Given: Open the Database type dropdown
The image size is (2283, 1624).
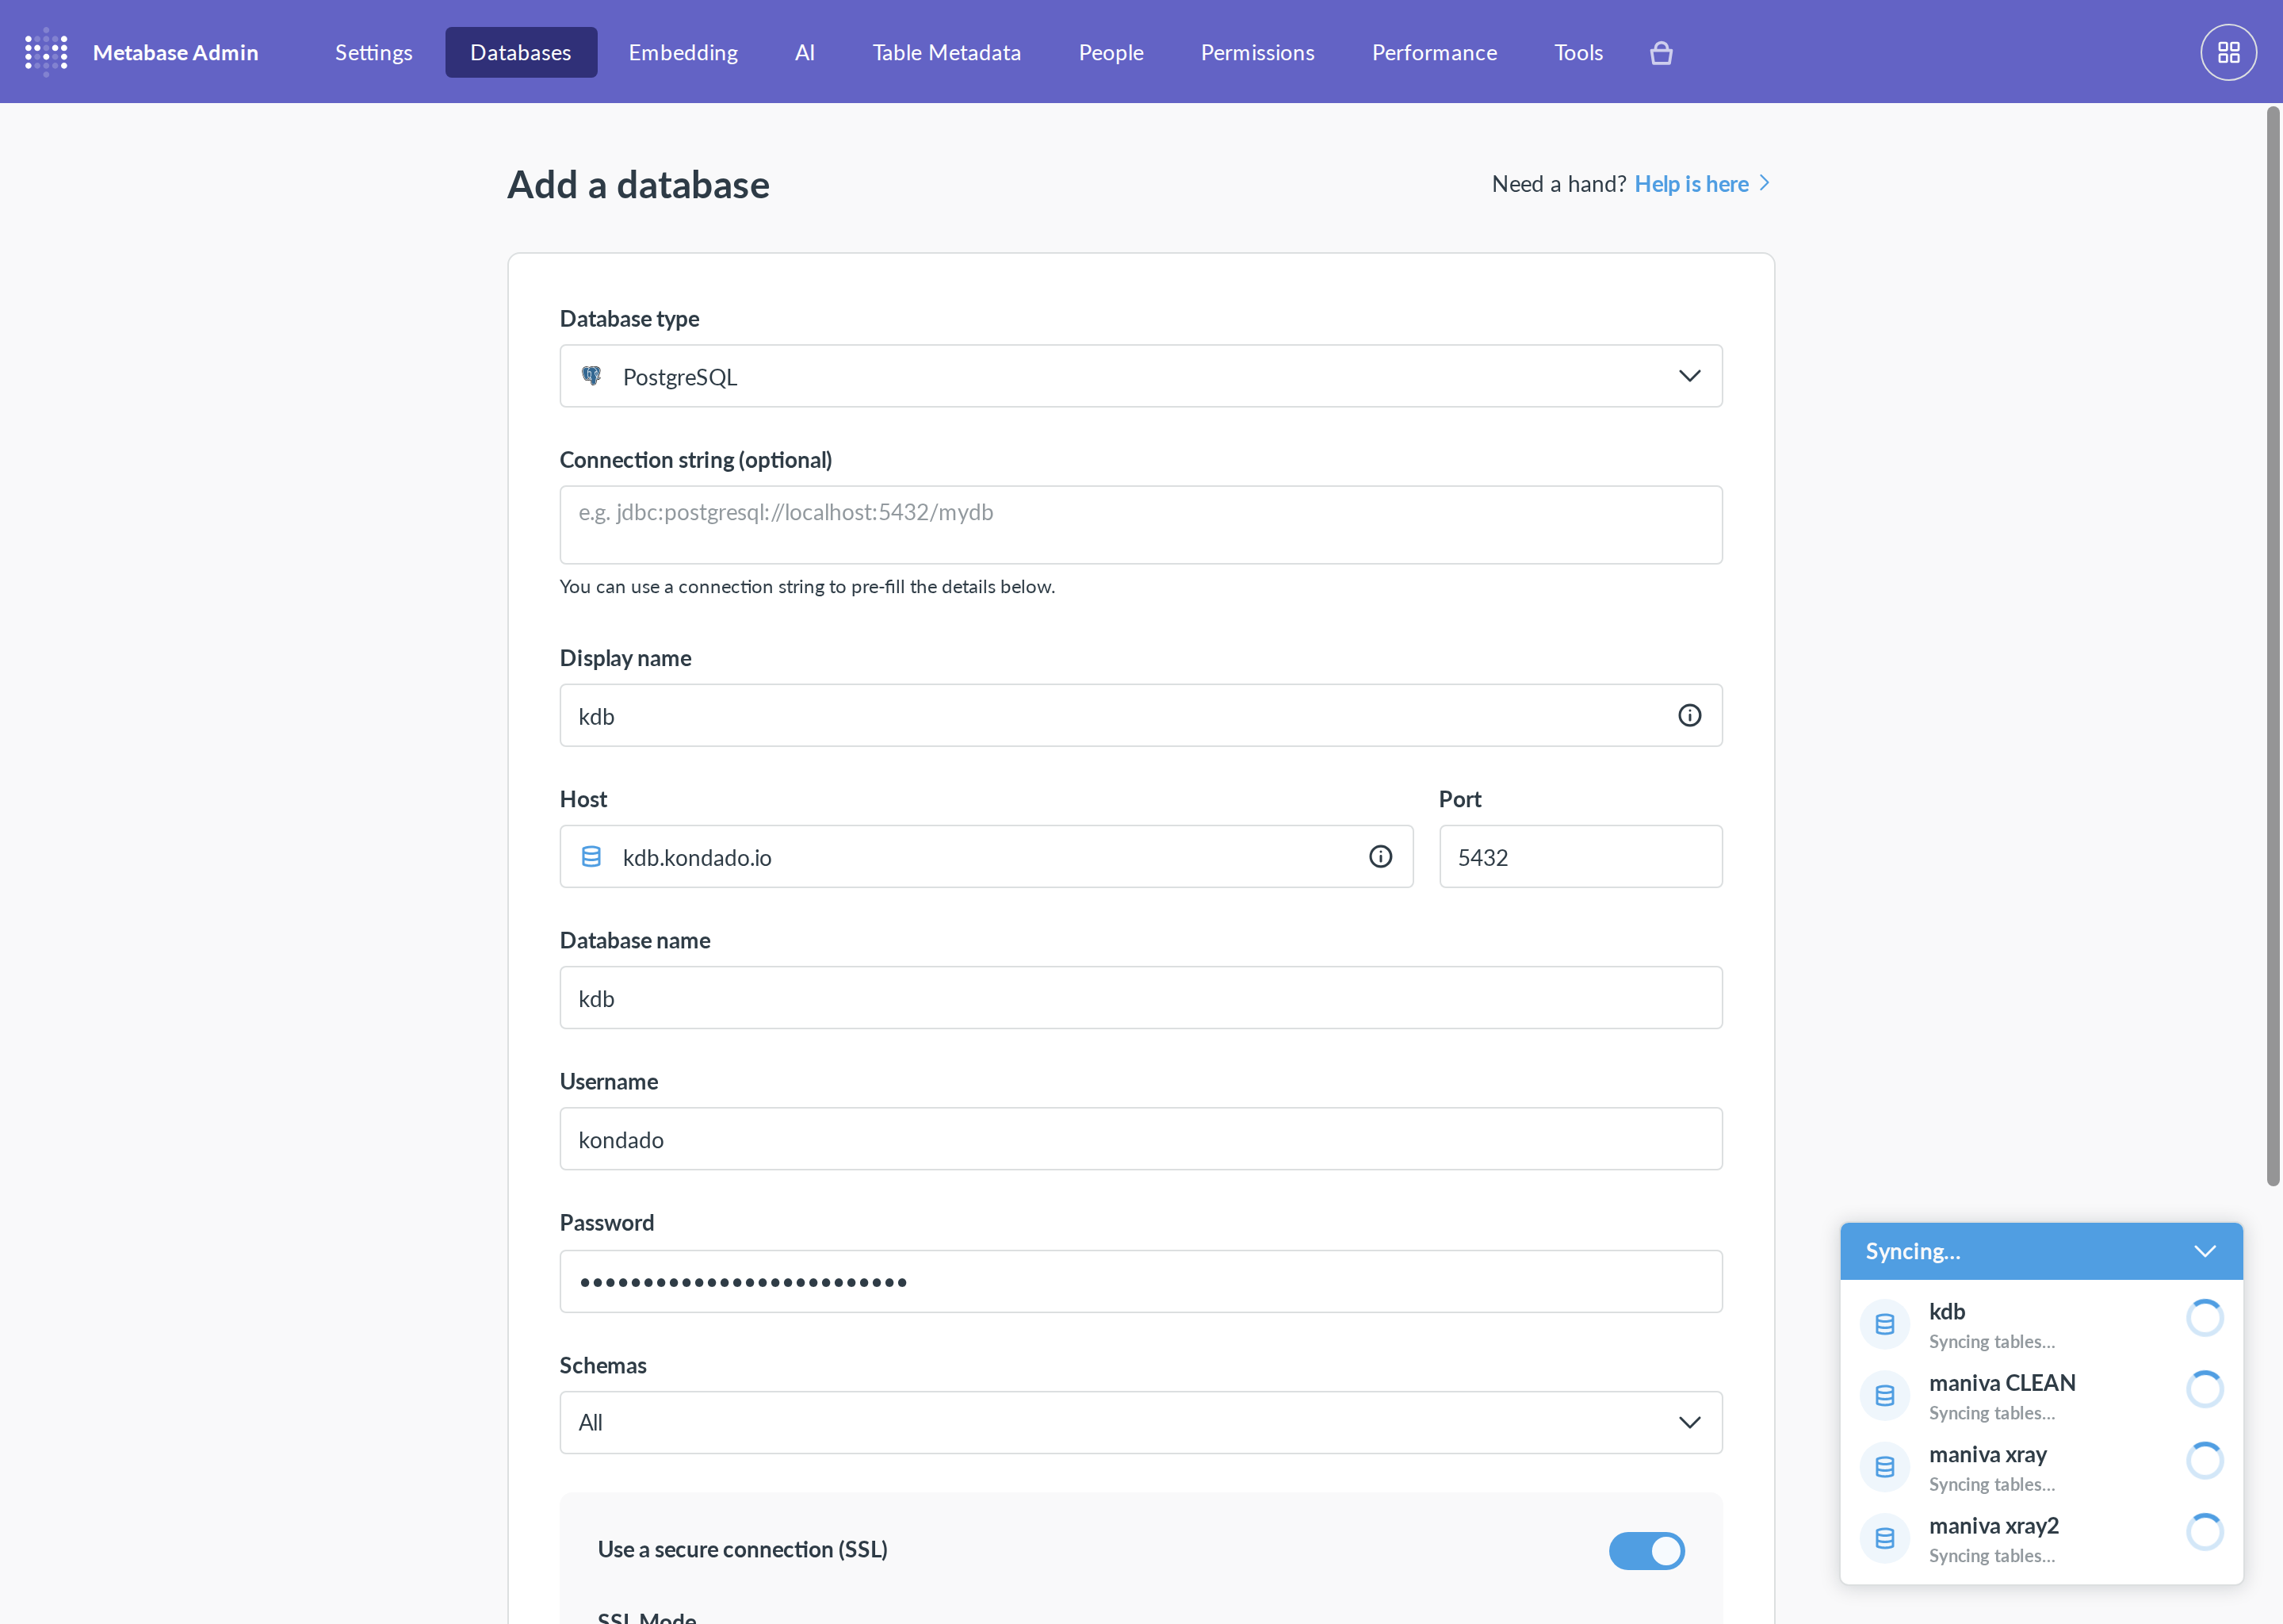Looking at the screenshot, I should 1141,376.
